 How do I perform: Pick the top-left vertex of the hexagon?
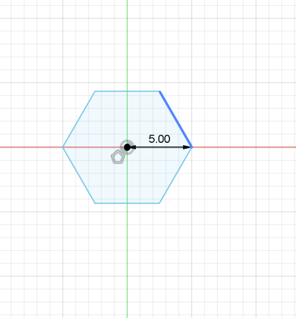pyautogui.click(x=95, y=91)
